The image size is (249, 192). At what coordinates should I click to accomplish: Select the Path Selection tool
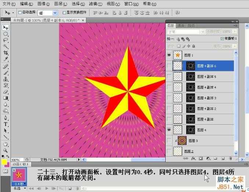pos(6,131)
